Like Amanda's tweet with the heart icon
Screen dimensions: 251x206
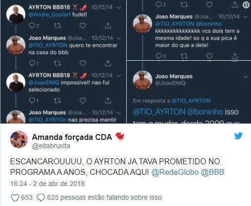click(x=15, y=198)
